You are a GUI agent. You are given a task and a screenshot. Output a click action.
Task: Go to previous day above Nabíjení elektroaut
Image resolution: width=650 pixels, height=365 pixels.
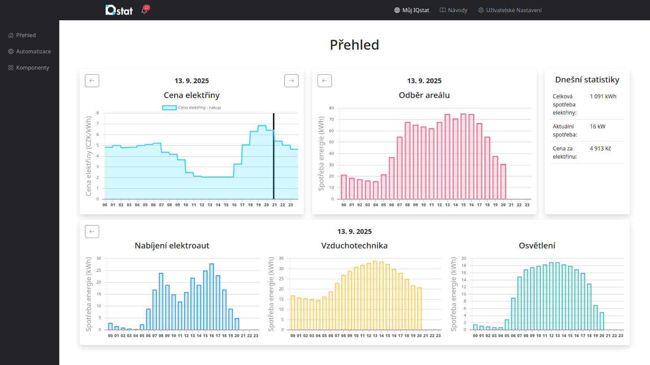(x=92, y=232)
